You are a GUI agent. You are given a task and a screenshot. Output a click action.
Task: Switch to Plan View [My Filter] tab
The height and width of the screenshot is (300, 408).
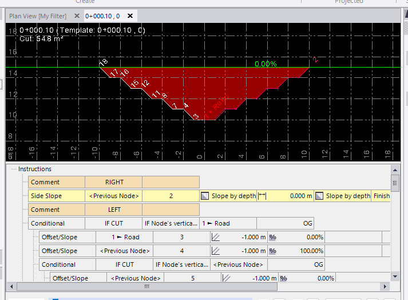37,16
